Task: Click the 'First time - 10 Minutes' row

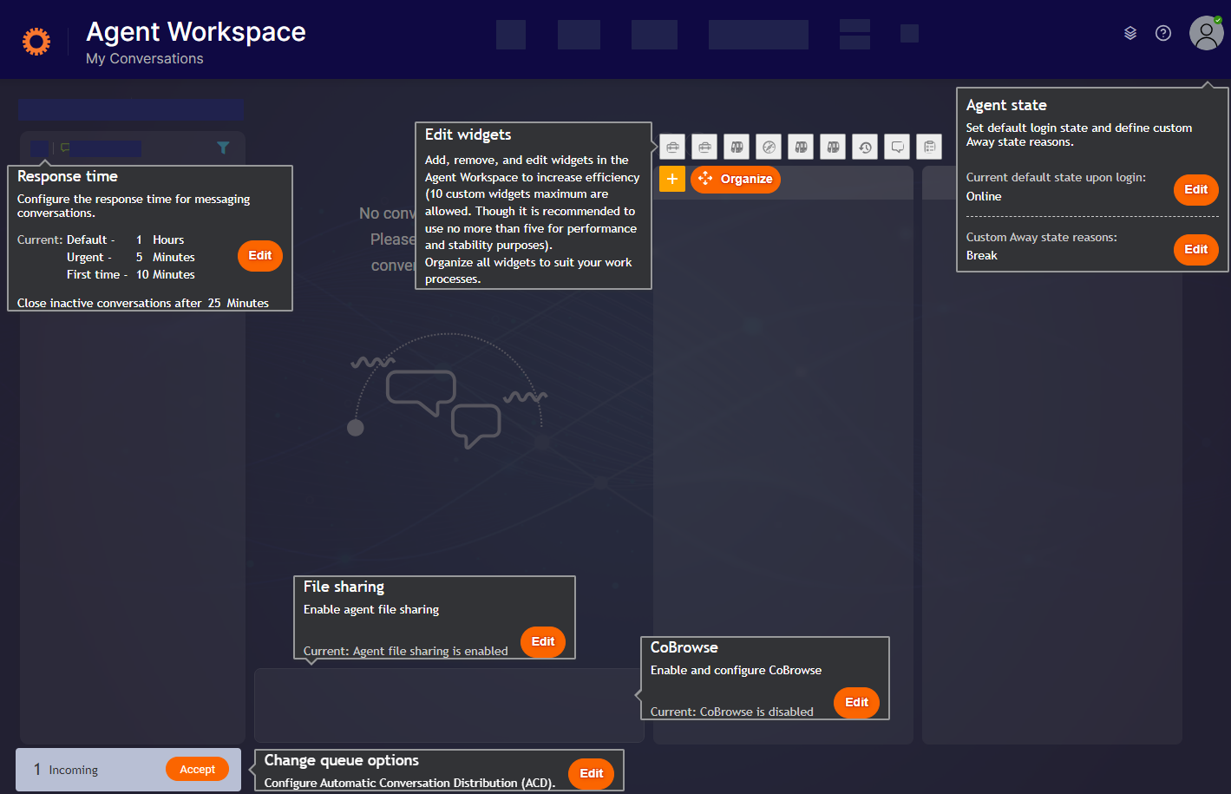Action: click(131, 275)
